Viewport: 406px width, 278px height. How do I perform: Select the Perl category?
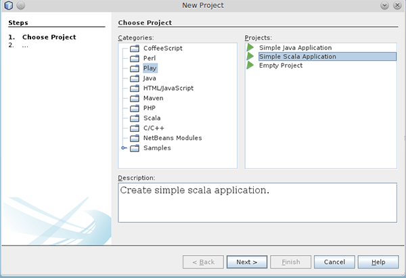point(150,58)
